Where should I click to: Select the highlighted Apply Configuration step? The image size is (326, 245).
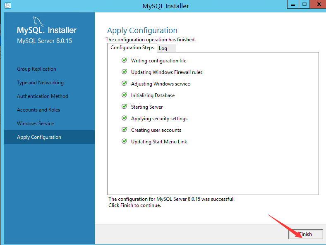pos(49,137)
